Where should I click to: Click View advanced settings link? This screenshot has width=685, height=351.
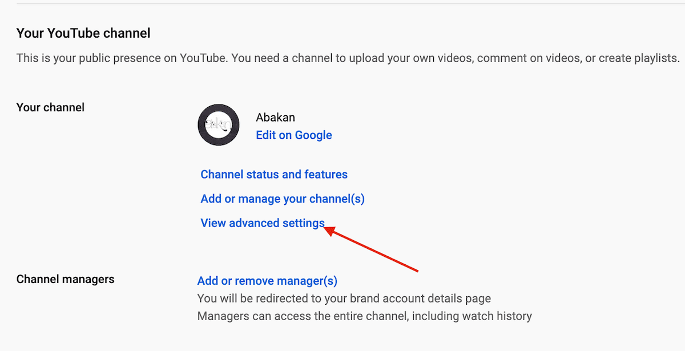pos(263,223)
